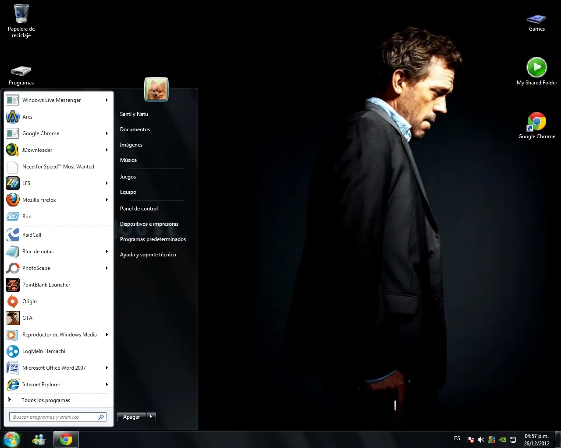Click the volume speaker icon in the system tray
Screen dimensions: 561x448
pos(481,440)
